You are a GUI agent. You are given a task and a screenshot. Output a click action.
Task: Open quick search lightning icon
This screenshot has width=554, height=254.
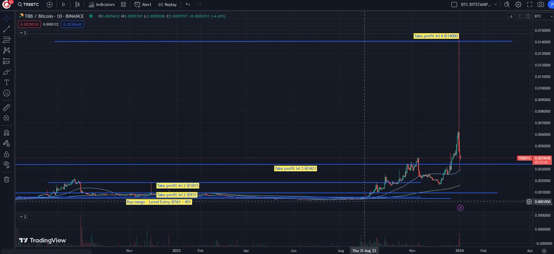click(x=507, y=4)
